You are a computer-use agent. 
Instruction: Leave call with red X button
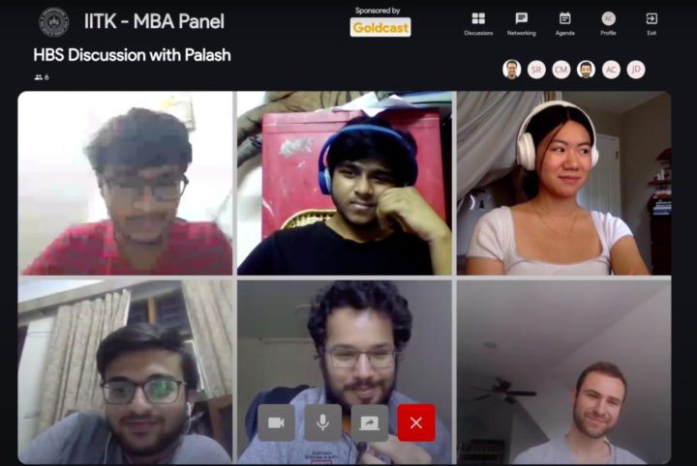[416, 422]
